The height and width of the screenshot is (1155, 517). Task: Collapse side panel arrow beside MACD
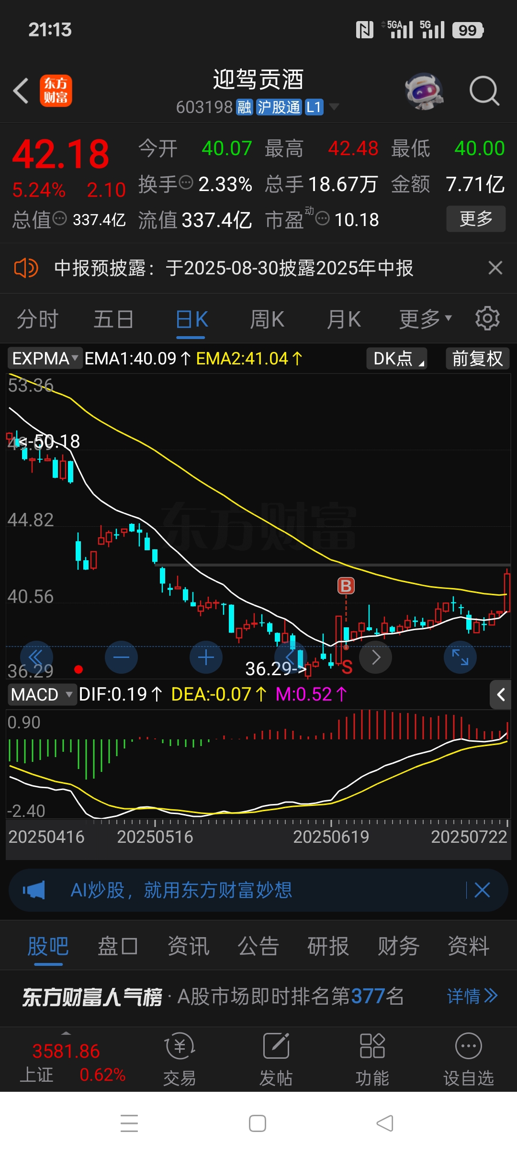501,695
